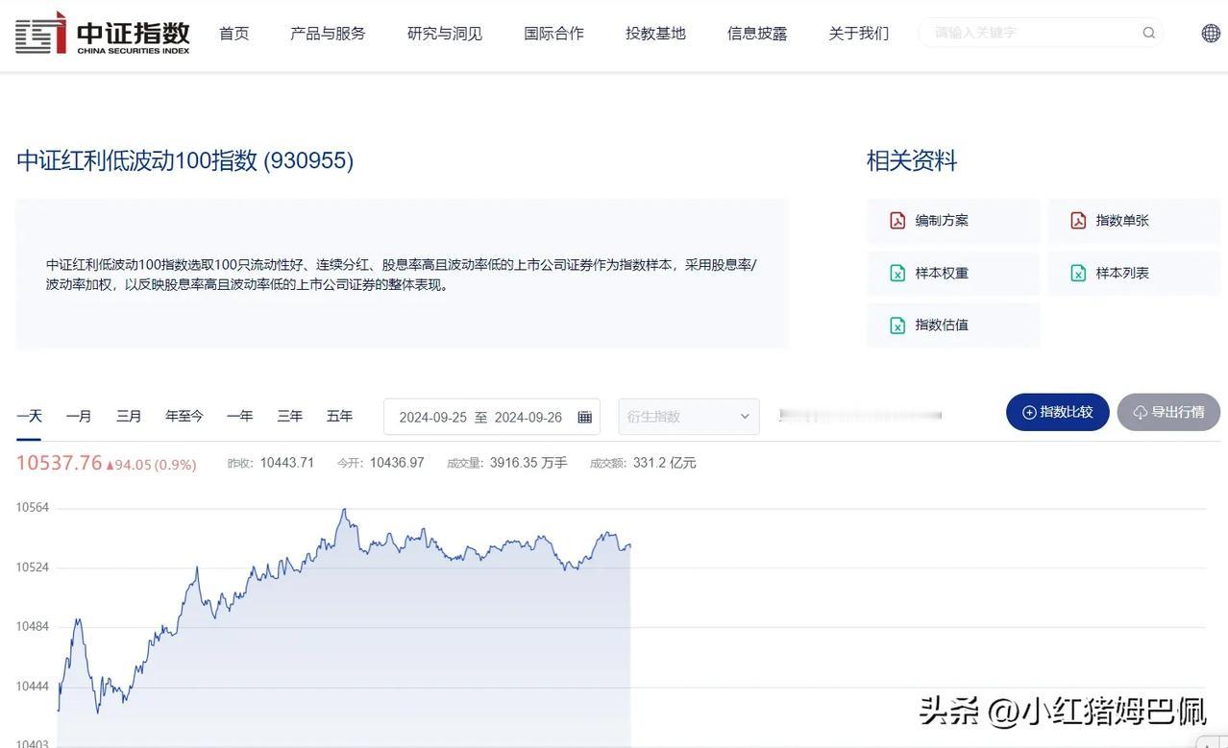
Task: Select the 五年 chart period tab
Action: (x=339, y=416)
